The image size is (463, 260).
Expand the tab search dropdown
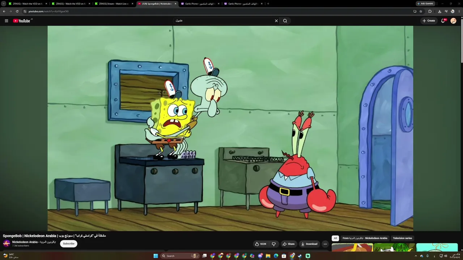point(4,4)
